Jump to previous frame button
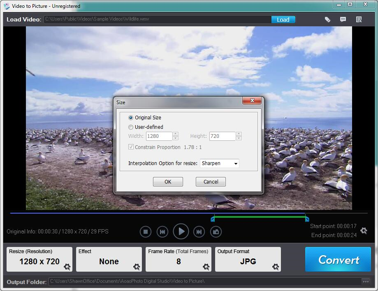 [162, 232]
